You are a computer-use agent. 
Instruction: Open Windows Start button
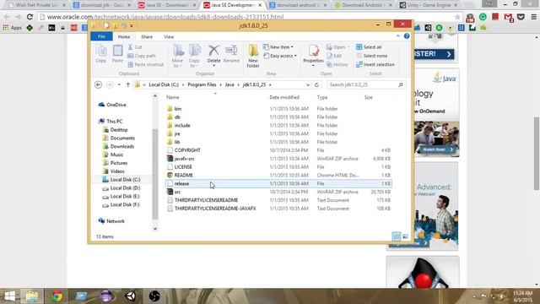pyautogui.click(x=9, y=296)
